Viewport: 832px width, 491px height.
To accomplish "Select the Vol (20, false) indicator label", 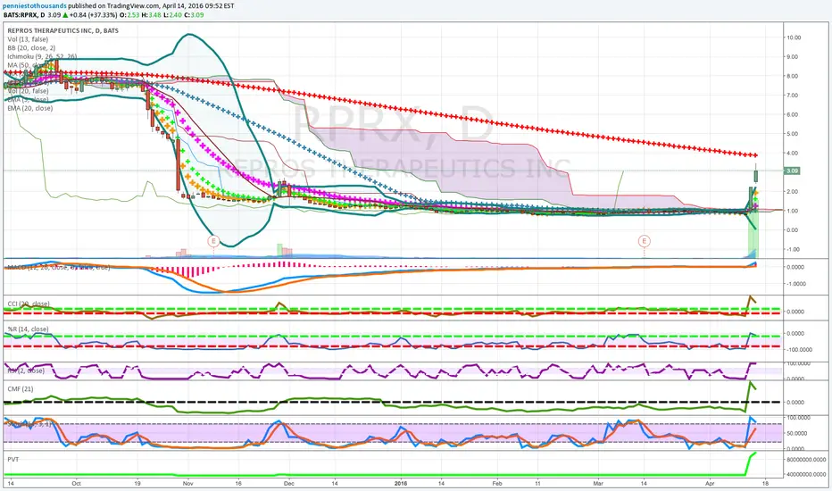I will [x=28, y=91].
